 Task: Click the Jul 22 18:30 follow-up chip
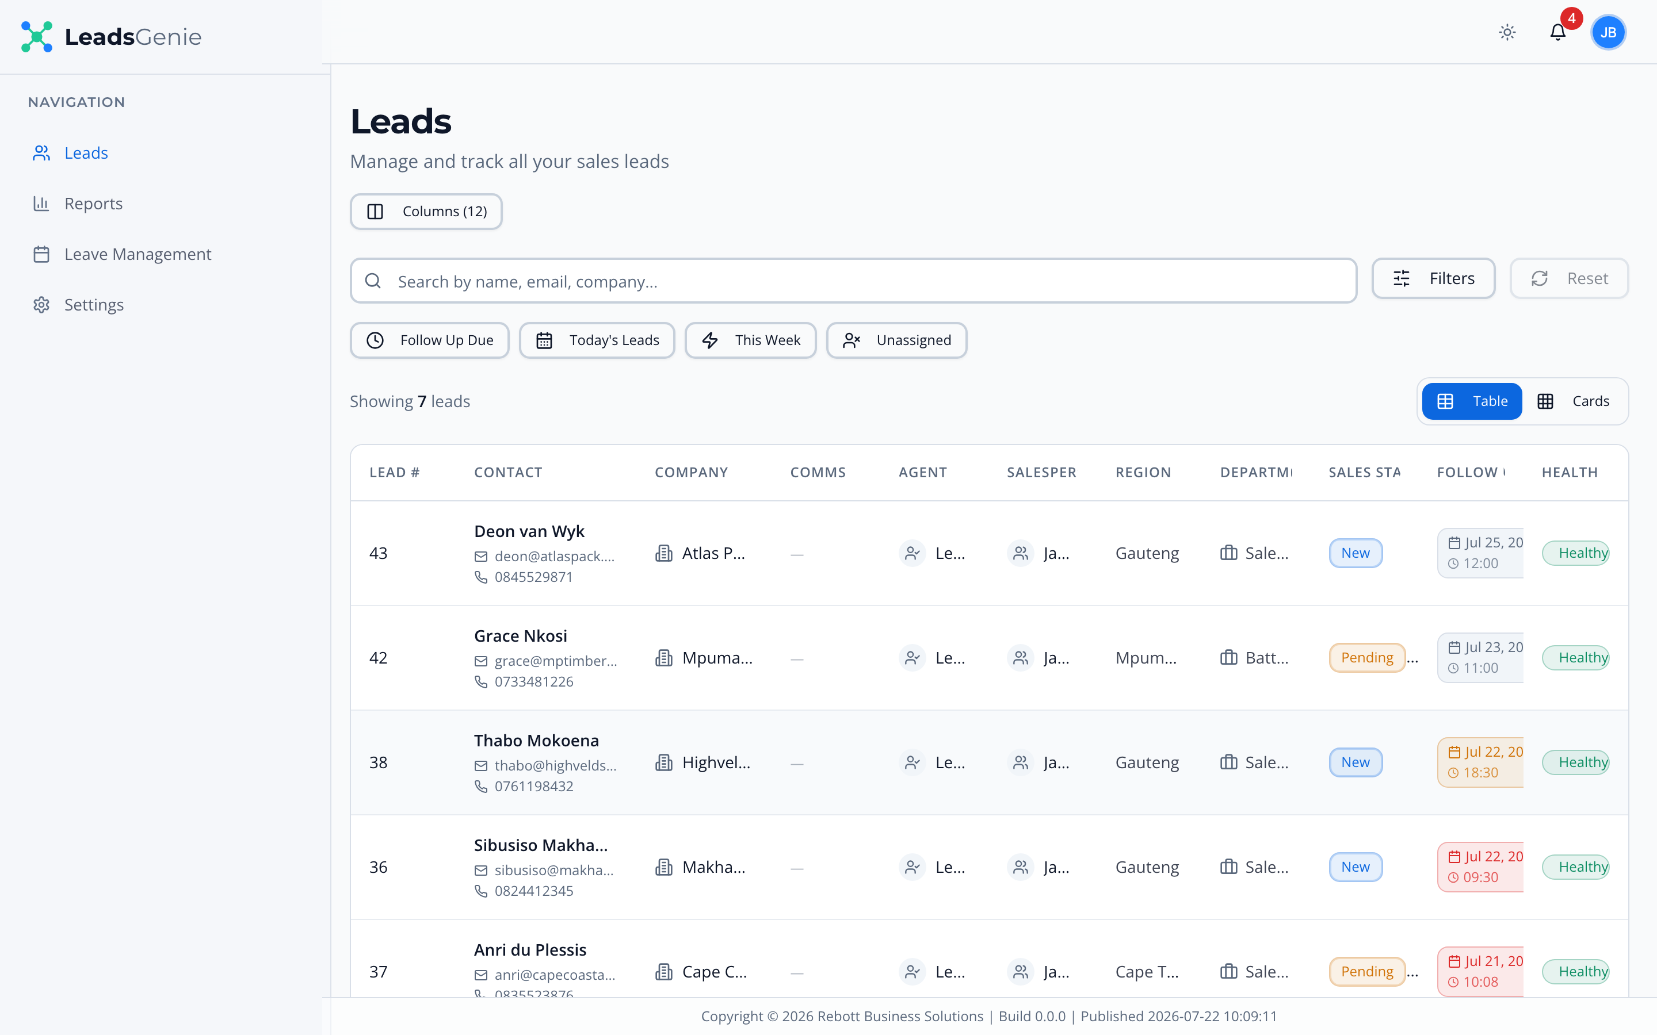(x=1480, y=762)
